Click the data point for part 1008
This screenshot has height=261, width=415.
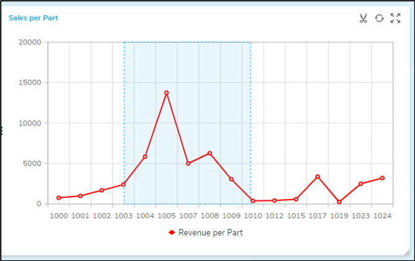(x=209, y=153)
